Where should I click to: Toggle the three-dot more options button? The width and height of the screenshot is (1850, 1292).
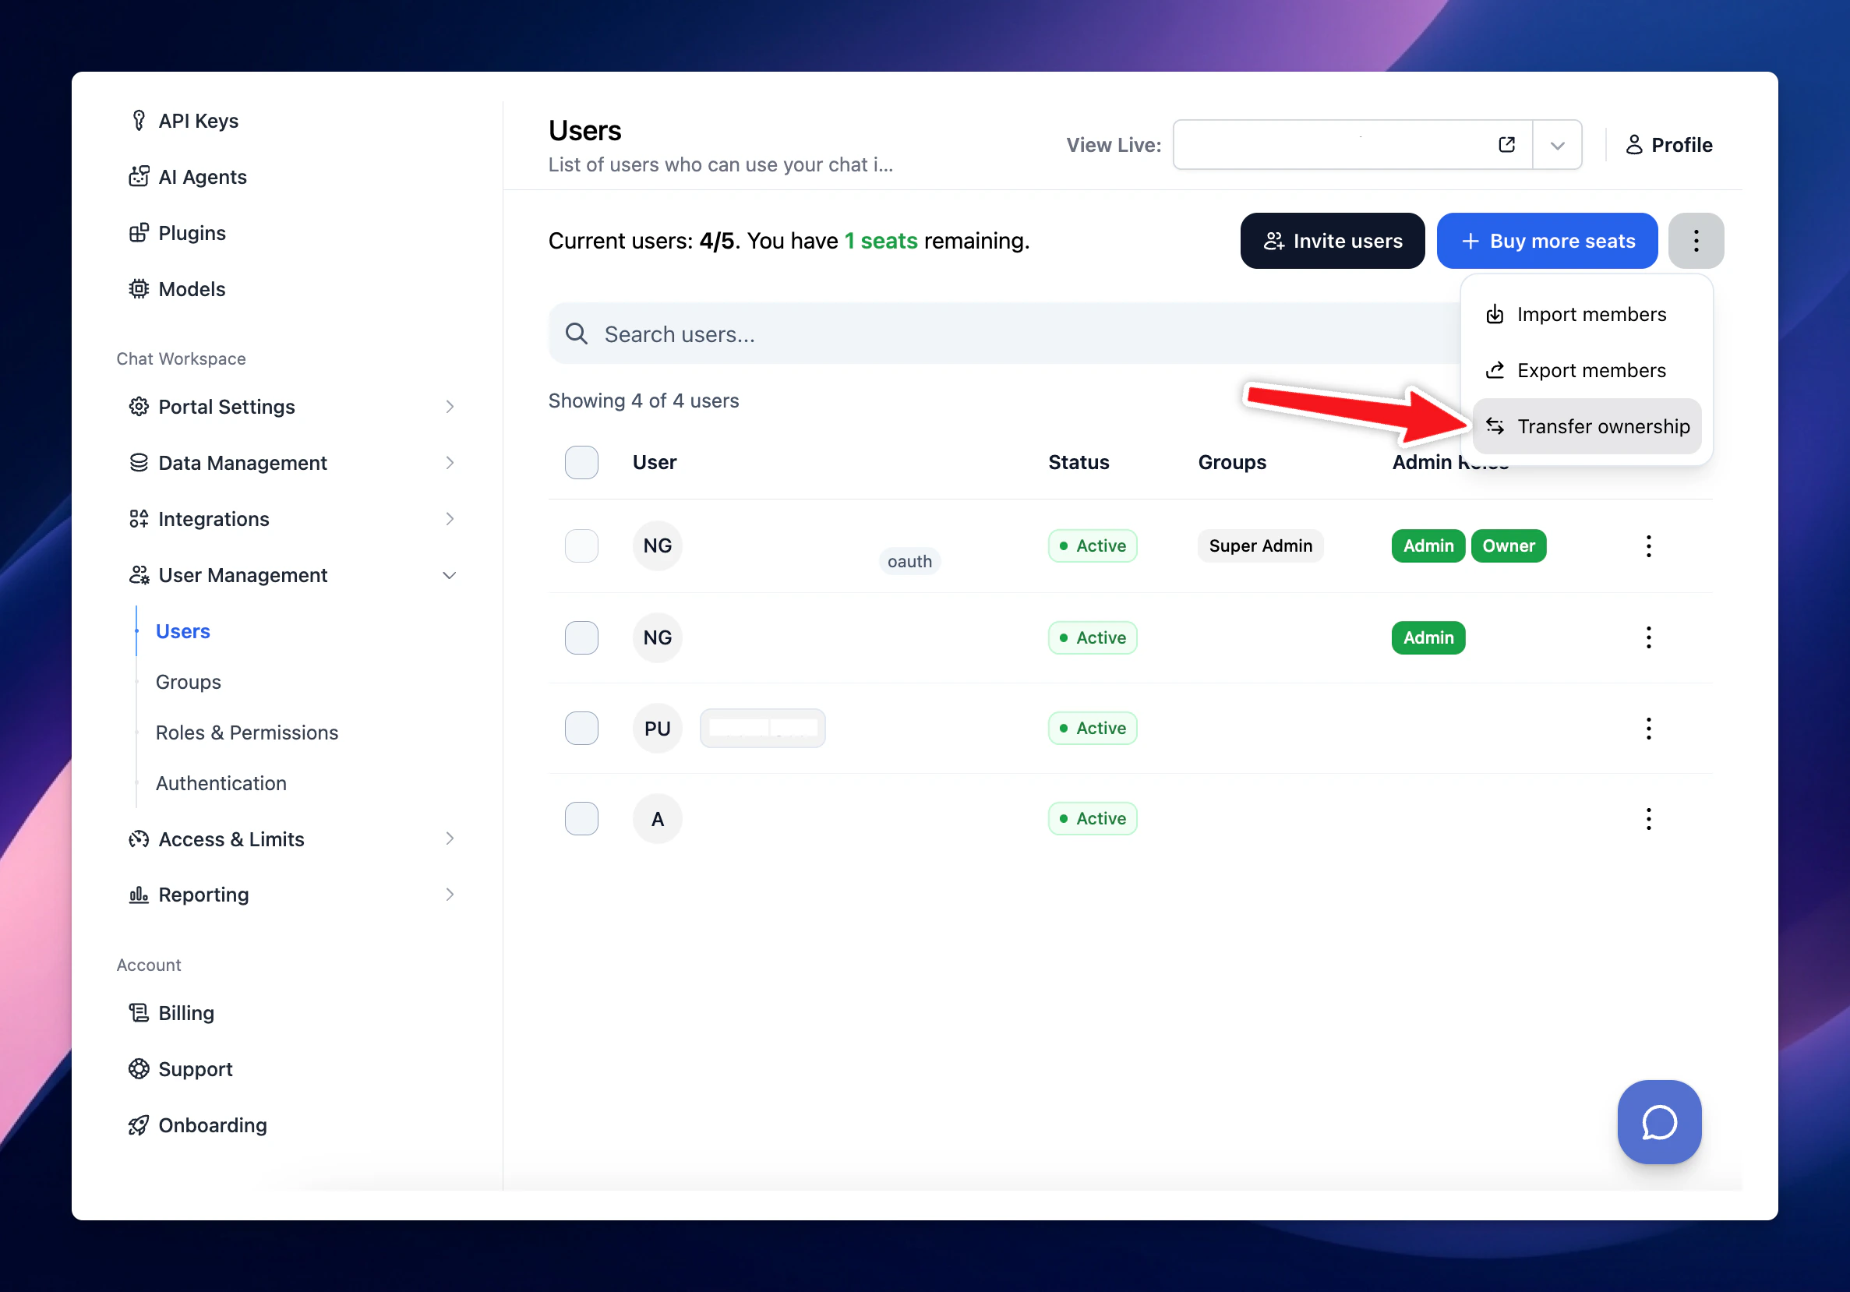pos(1696,241)
